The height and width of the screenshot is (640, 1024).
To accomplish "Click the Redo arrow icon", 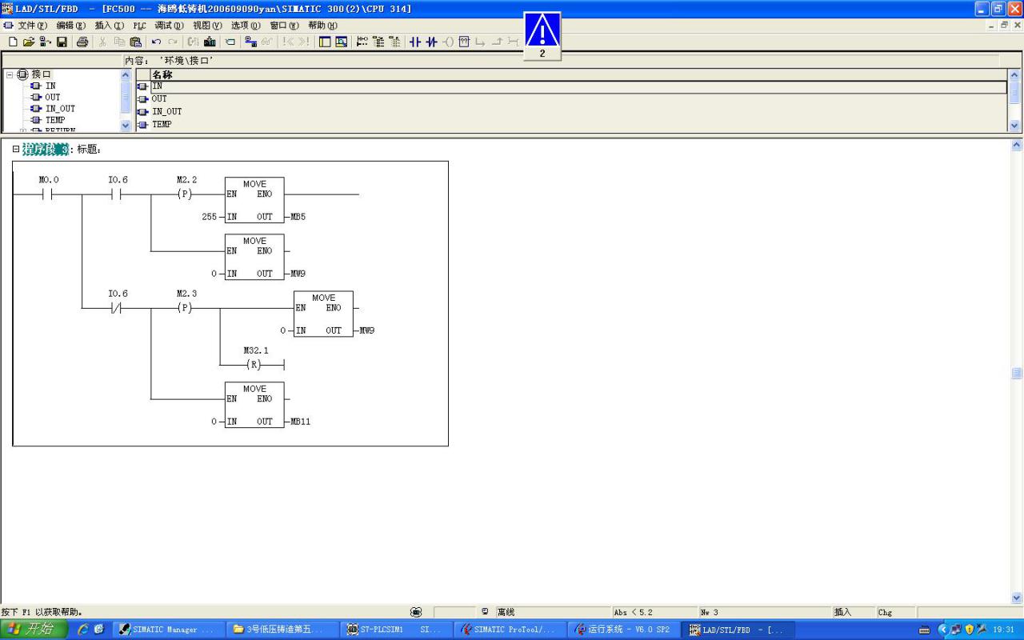I will [x=173, y=42].
